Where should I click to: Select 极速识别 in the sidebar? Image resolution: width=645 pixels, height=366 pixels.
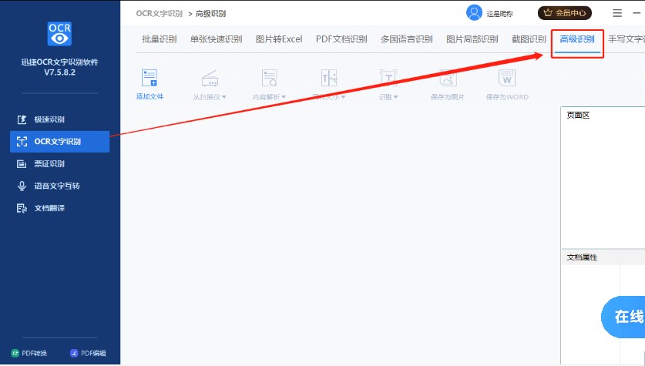(x=59, y=119)
